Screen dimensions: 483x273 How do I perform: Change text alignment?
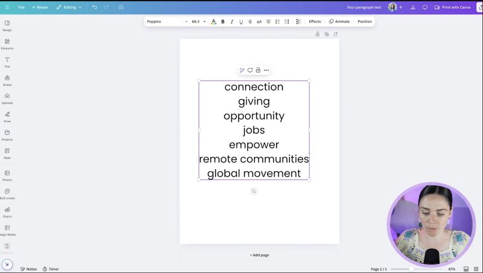tap(268, 22)
